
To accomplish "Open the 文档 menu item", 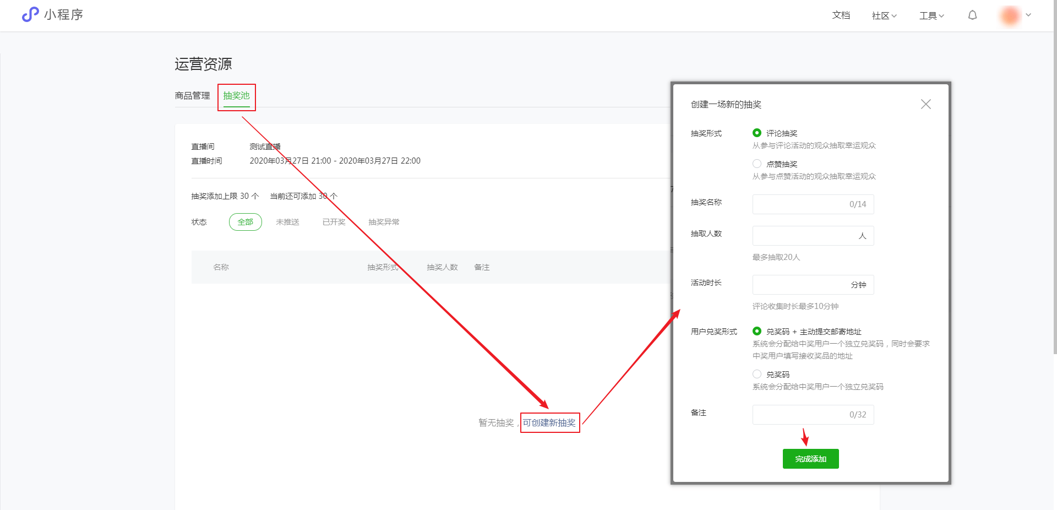I will point(841,15).
